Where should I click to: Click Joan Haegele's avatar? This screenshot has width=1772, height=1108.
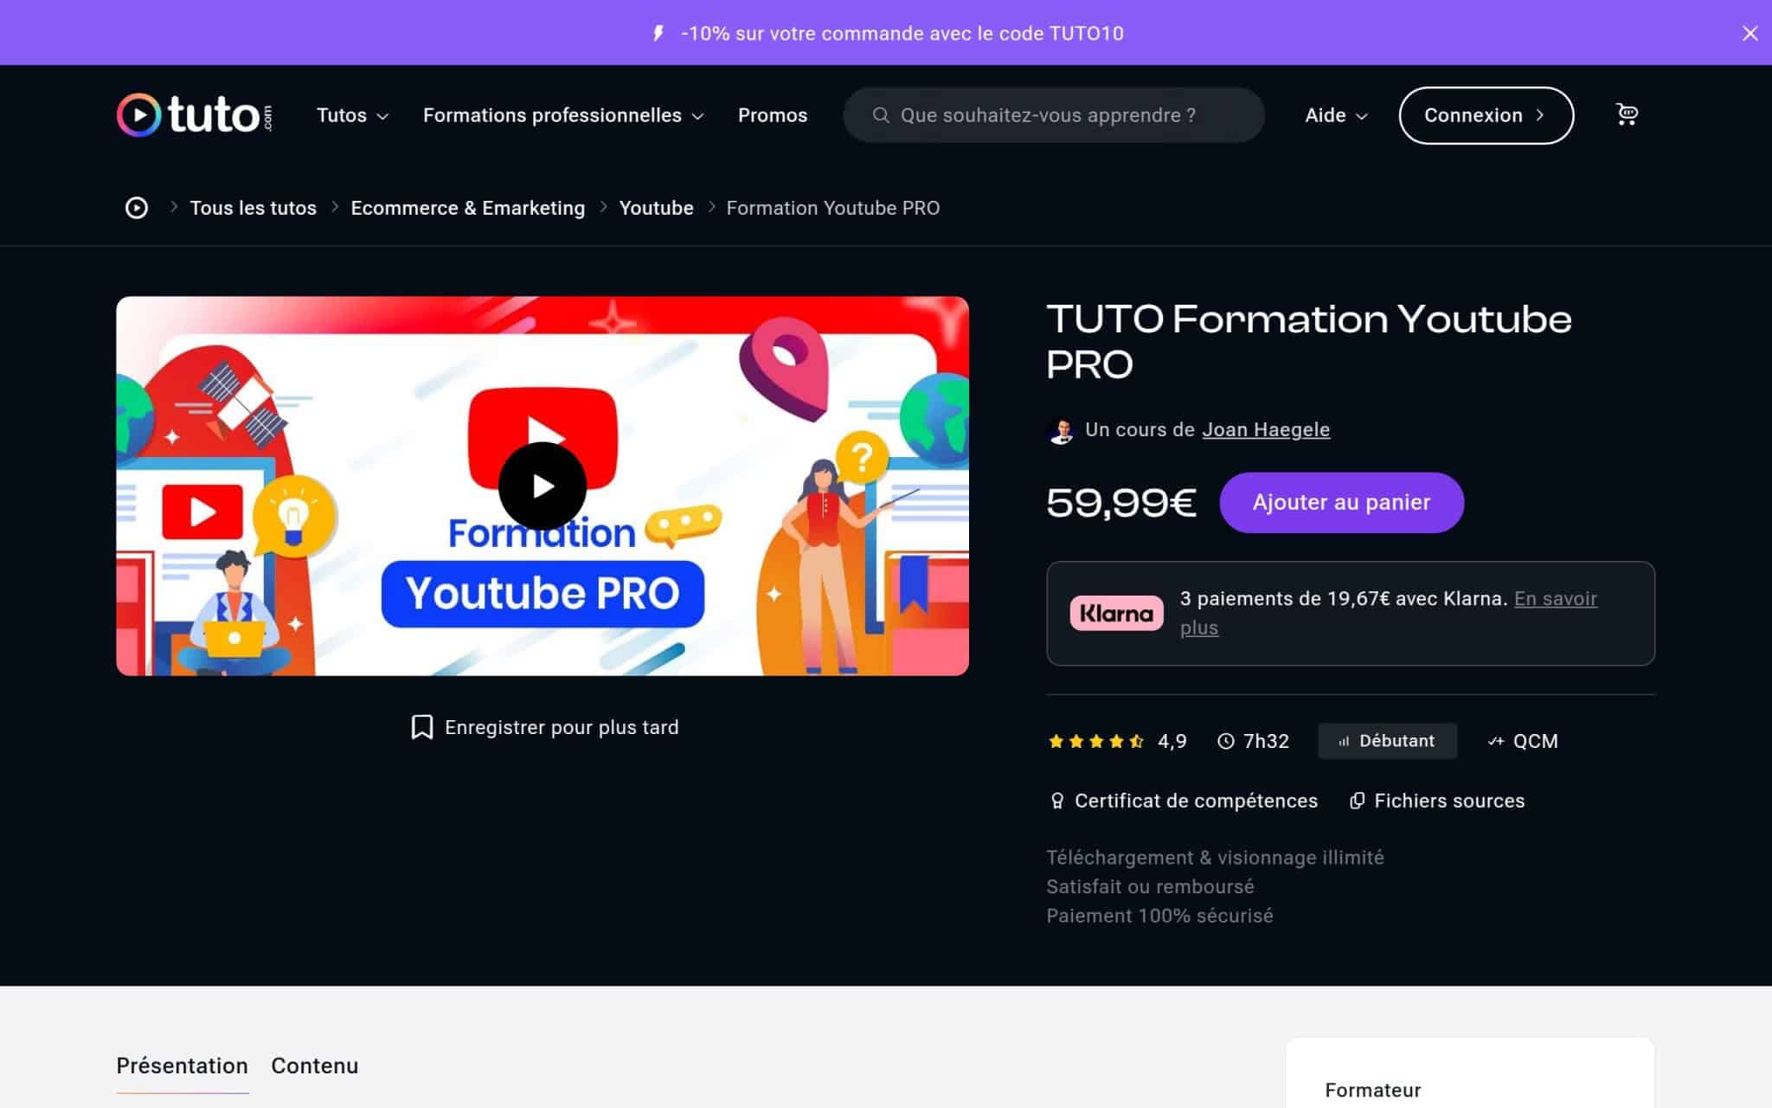click(1061, 430)
